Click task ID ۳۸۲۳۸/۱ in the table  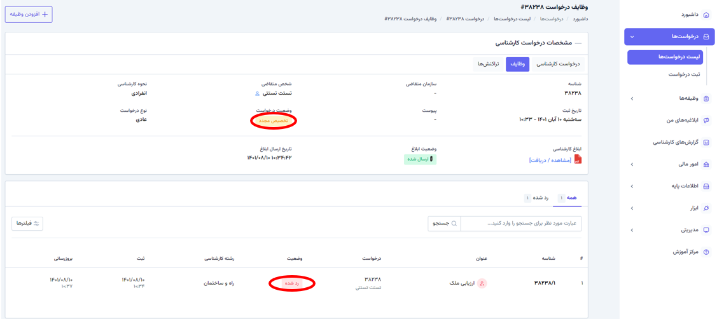[x=545, y=283]
